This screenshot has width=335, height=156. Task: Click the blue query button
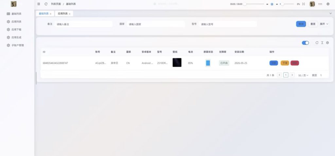coord(301,24)
